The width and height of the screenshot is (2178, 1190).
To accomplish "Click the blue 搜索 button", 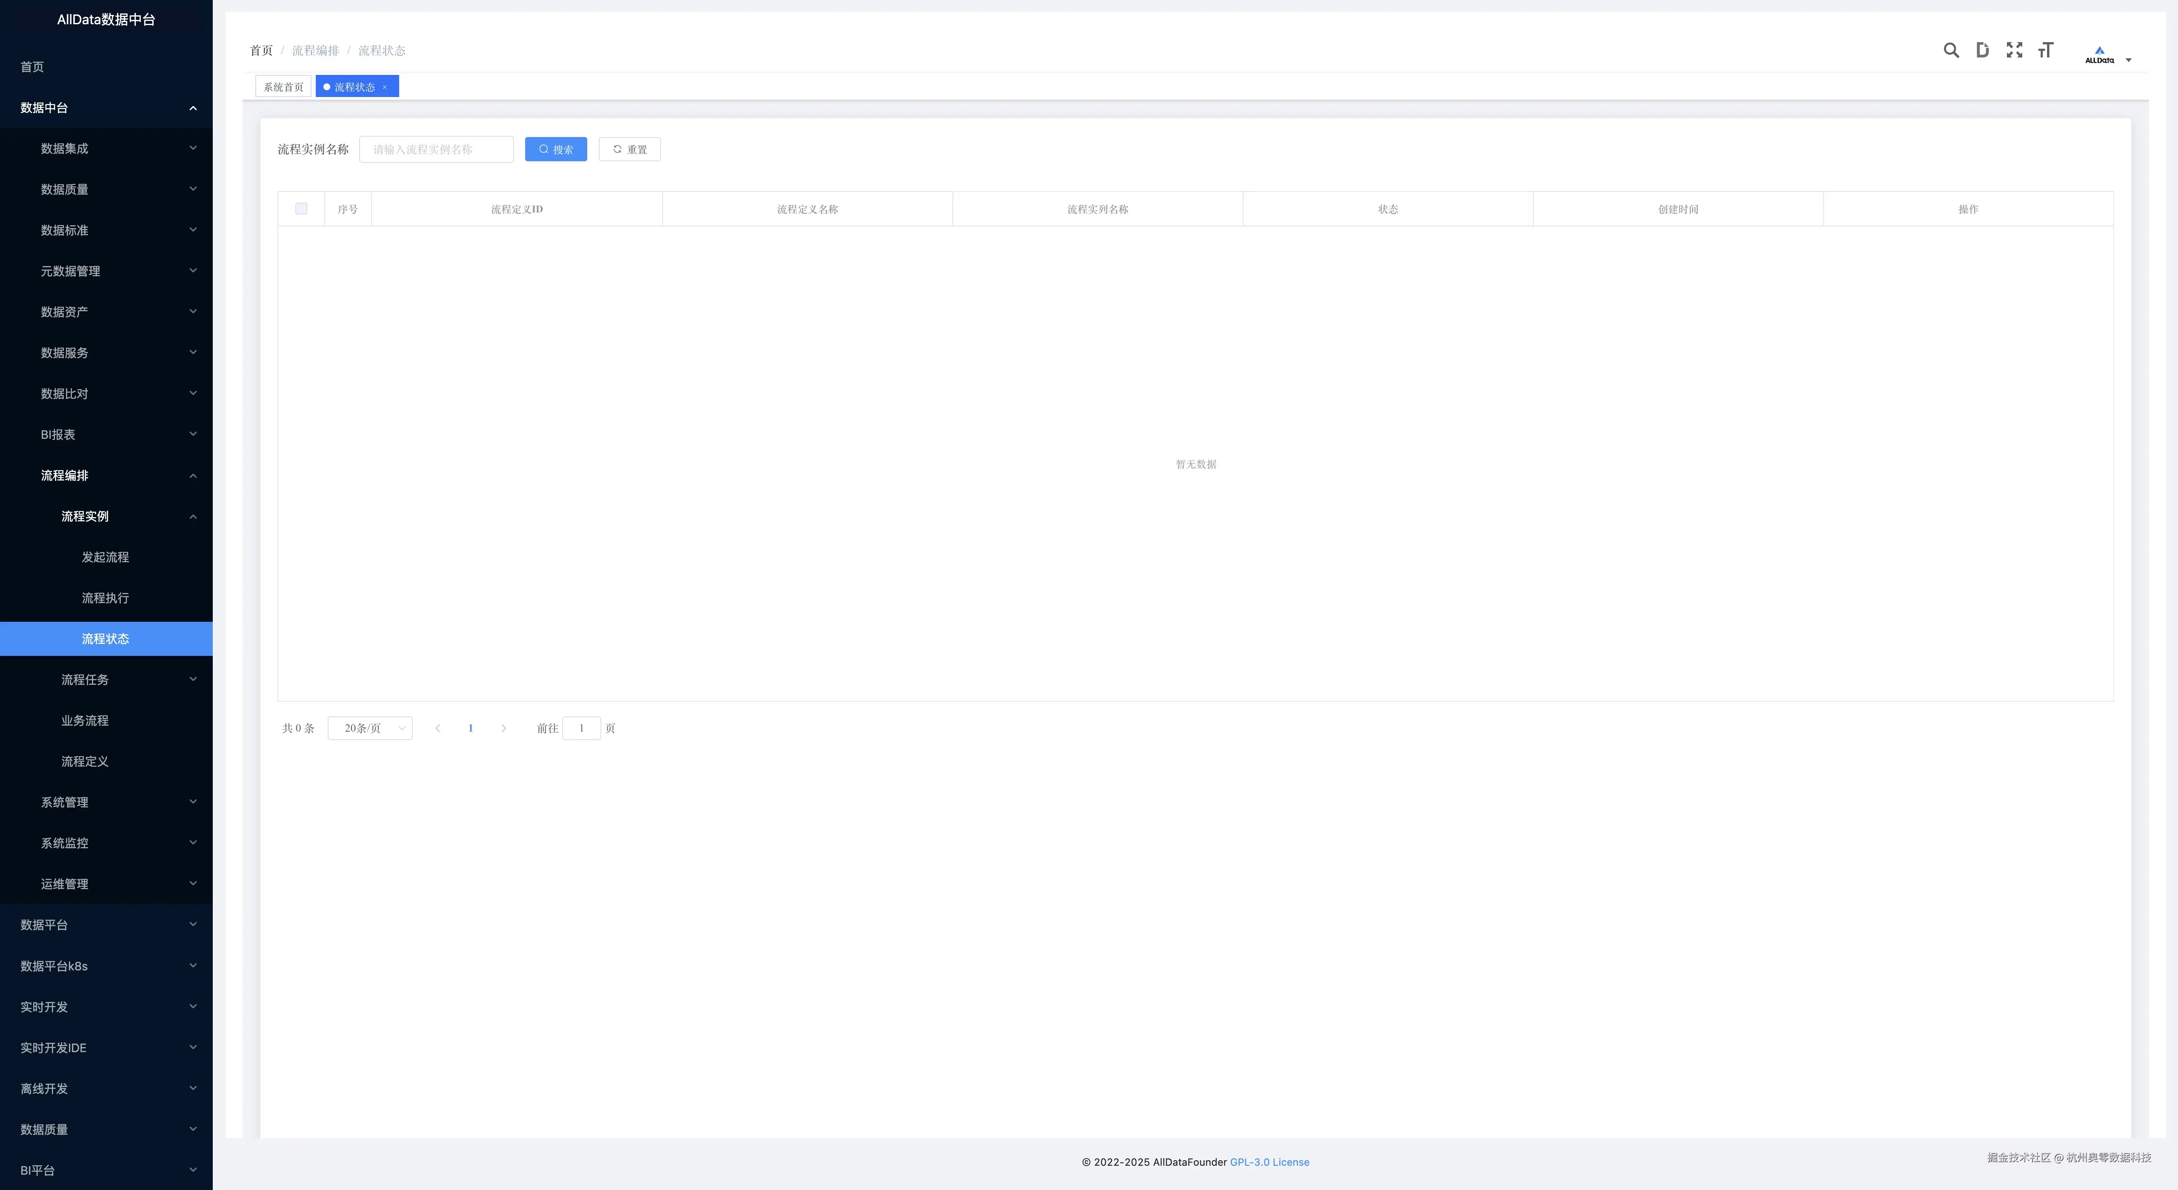I will 555,150.
